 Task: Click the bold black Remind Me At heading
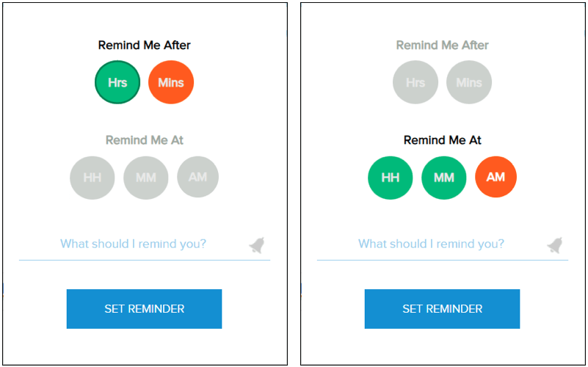click(443, 139)
